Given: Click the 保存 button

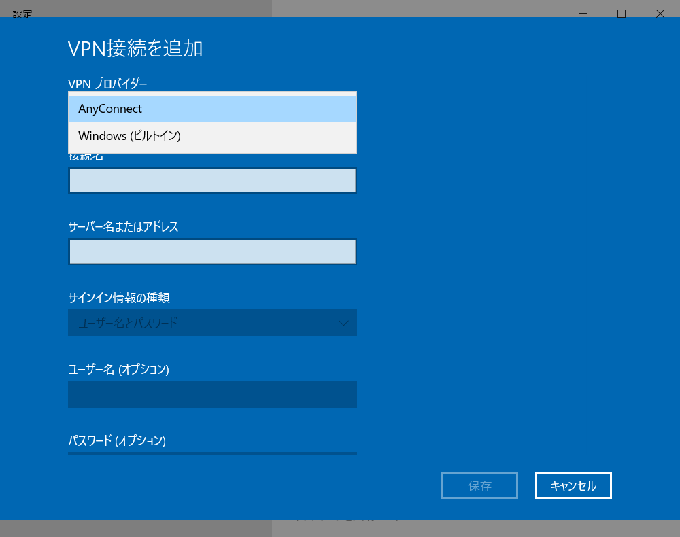Looking at the screenshot, I should (x=479, y=485).
